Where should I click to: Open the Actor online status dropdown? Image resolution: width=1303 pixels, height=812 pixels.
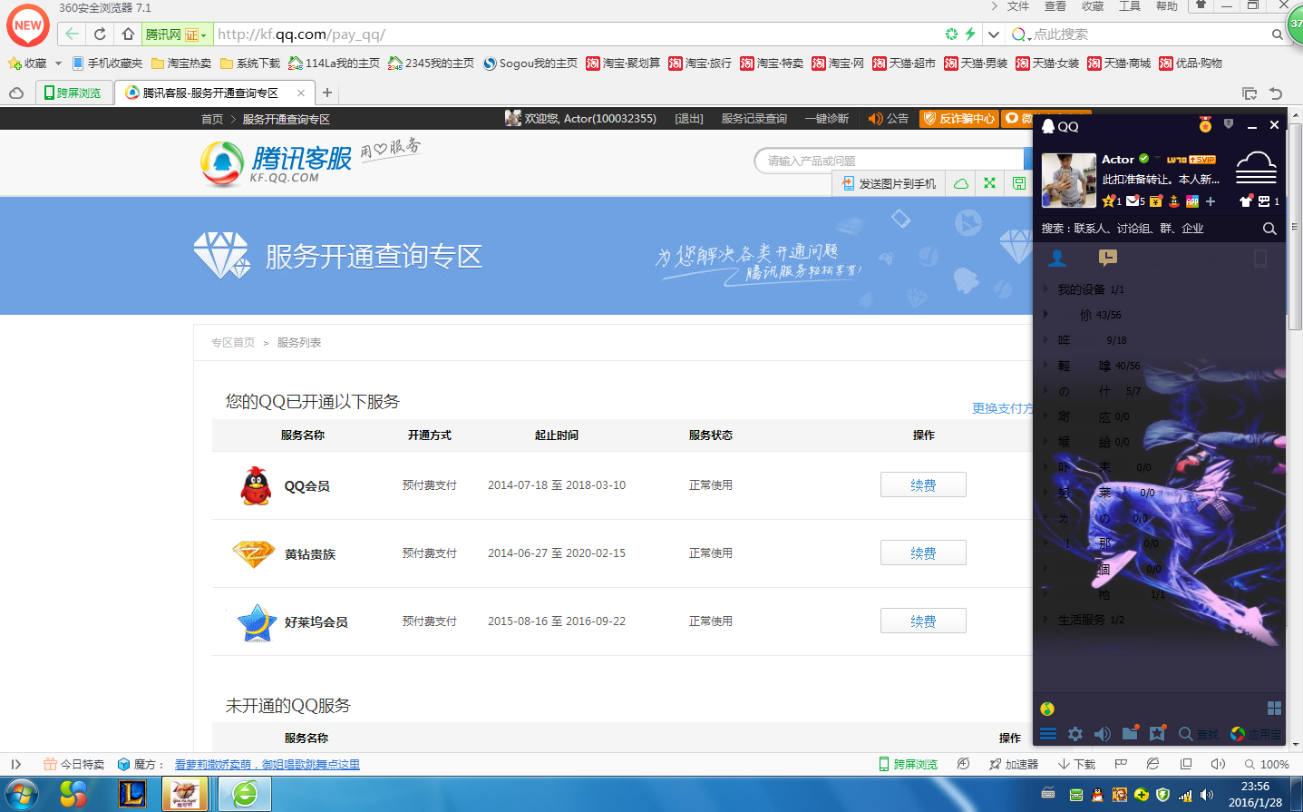pyautogui.click(x=1158, y=159)
